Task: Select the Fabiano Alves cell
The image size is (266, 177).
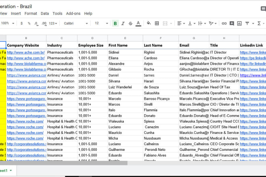Action: [161, 155]
